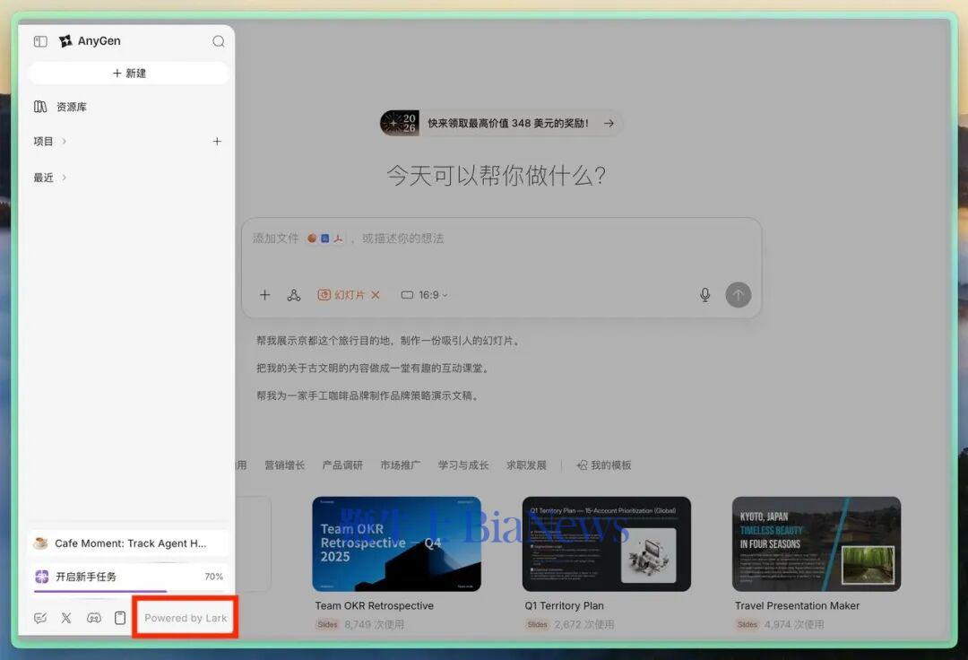Open the 16:9 aspect ratio dropdown
The width and height of the screenshot is (968, 660).
[423, 294]
